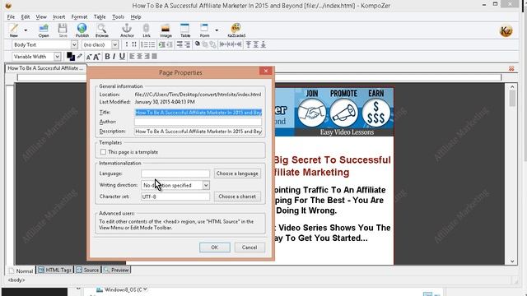This screenshot has width=527, height=296.
Task: Click Cancel in Page Properties dialog
Action: click(x=250, y=247)
